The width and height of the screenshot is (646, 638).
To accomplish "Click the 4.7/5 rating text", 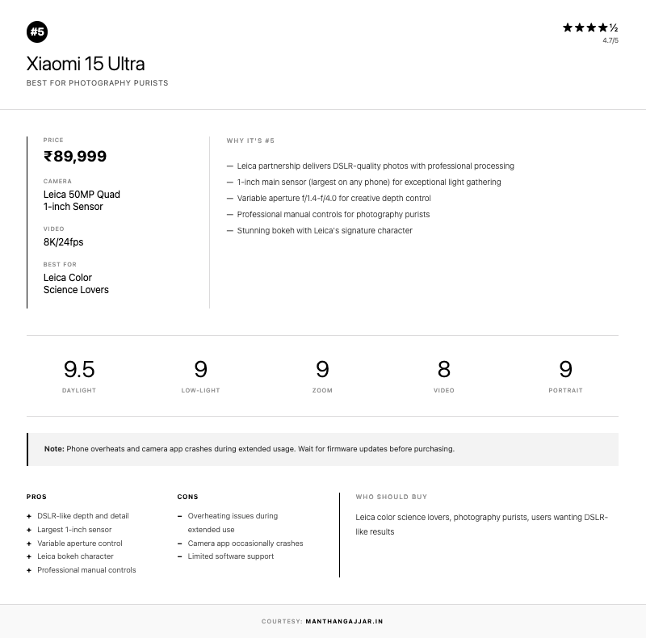I will pos(610,40).
